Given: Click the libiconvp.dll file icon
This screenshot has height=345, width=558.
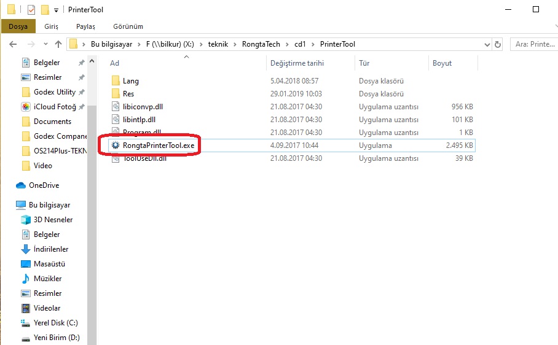Looking at the screenshot, I should pos(115,107).
